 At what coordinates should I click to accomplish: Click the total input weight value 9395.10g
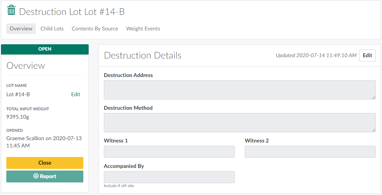pyautogui.click(x=18, y=117)
